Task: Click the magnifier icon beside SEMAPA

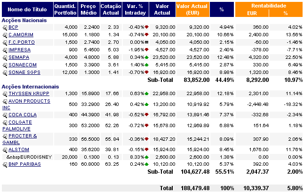Action: pos(5,57)
